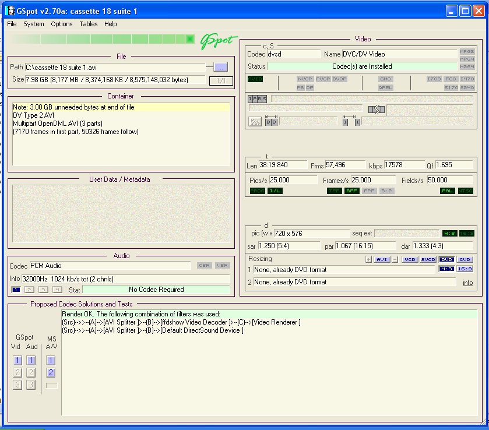Image resolution: width=489 pixels, height=430 pixels.
Task: Click the CBR audio indicator
Action: click(x=204, y=265)
